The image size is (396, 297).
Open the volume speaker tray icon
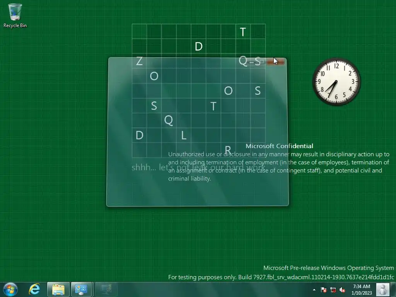click(x=342, y=290)
